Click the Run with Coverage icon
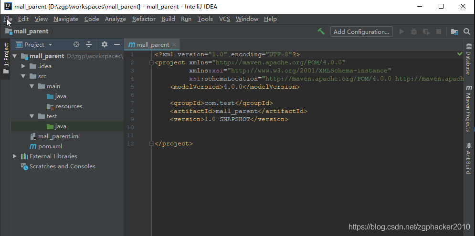The width and height of the screenshot is (475, 236). [426, 31]
